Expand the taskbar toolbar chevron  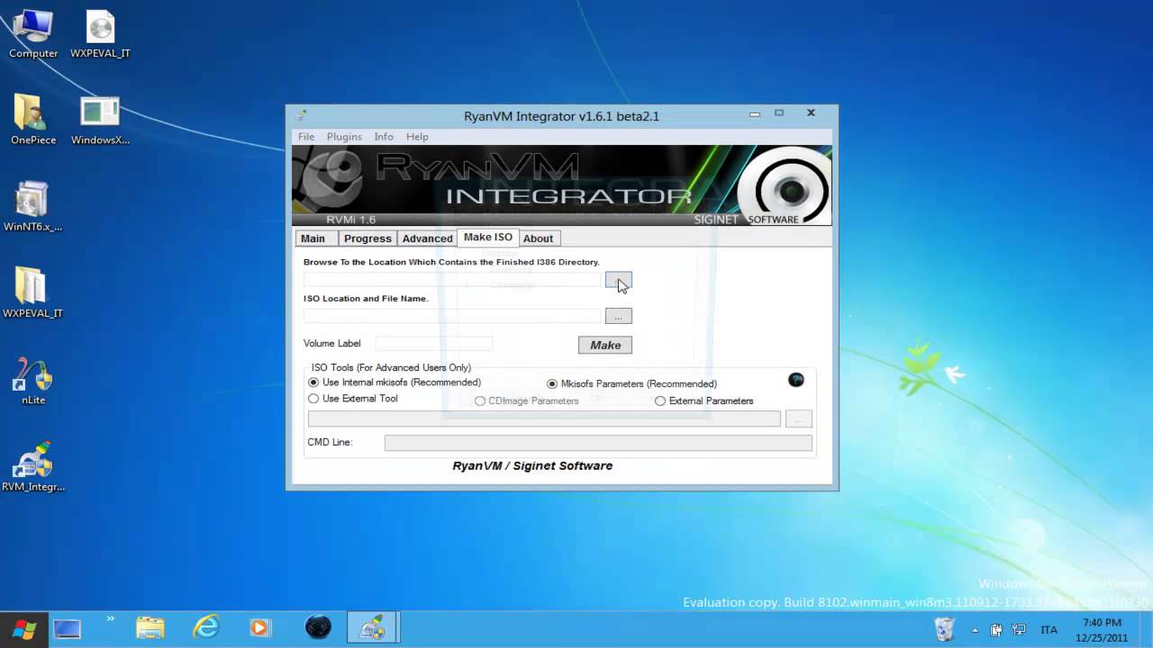111,619
